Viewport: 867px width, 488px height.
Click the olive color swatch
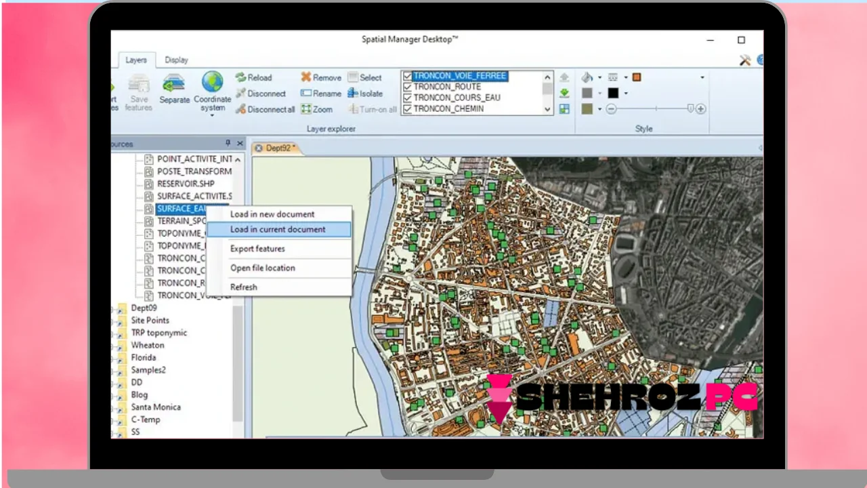coord(587,109)
